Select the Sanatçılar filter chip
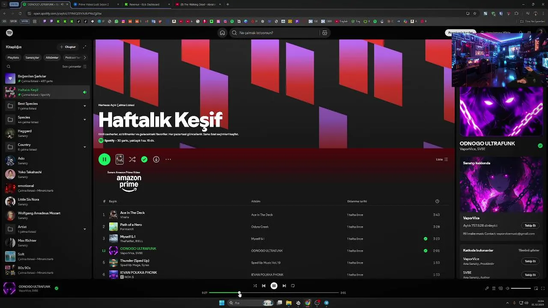Screen dimensions: 548x308 click(32, 57)
